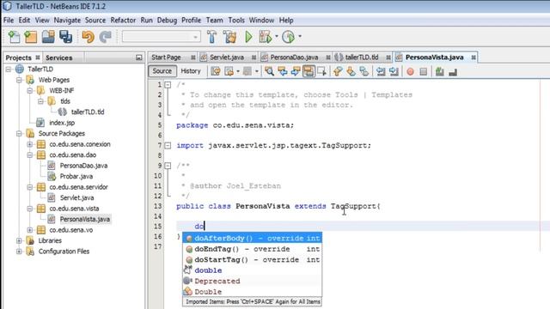Click the Last Edit editor icon

tap(216, 71)
